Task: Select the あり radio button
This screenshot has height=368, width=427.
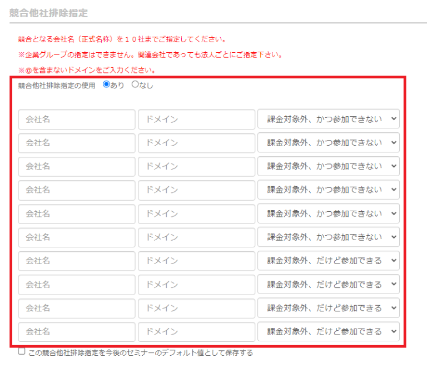Action: tap(107, 85)
